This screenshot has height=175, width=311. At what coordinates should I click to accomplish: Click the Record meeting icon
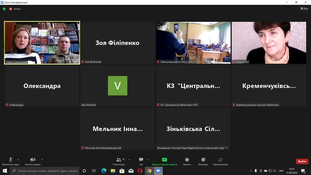click(x=187, y=159)
